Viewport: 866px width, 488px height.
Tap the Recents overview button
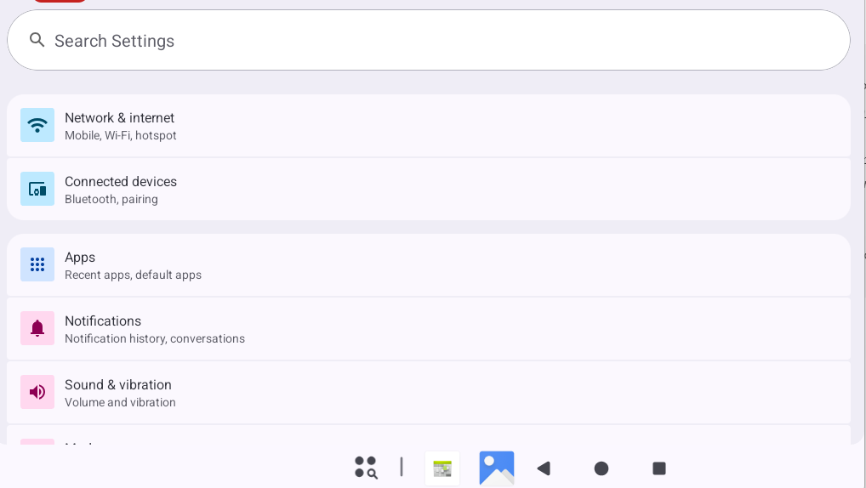659,468
